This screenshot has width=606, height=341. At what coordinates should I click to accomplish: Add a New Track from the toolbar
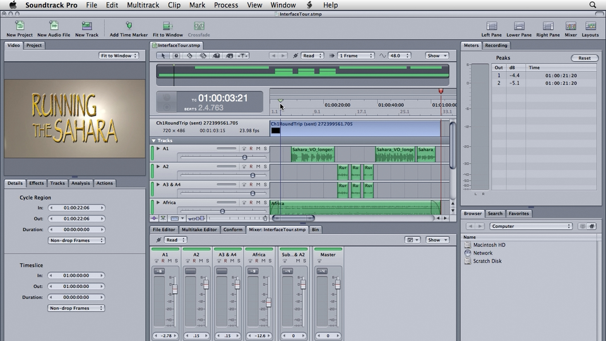click(86, 26)
